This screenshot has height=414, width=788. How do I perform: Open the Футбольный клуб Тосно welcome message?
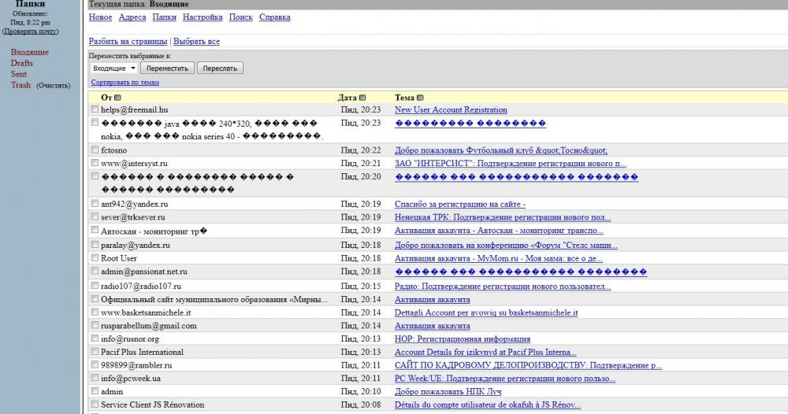coord(501,150)
